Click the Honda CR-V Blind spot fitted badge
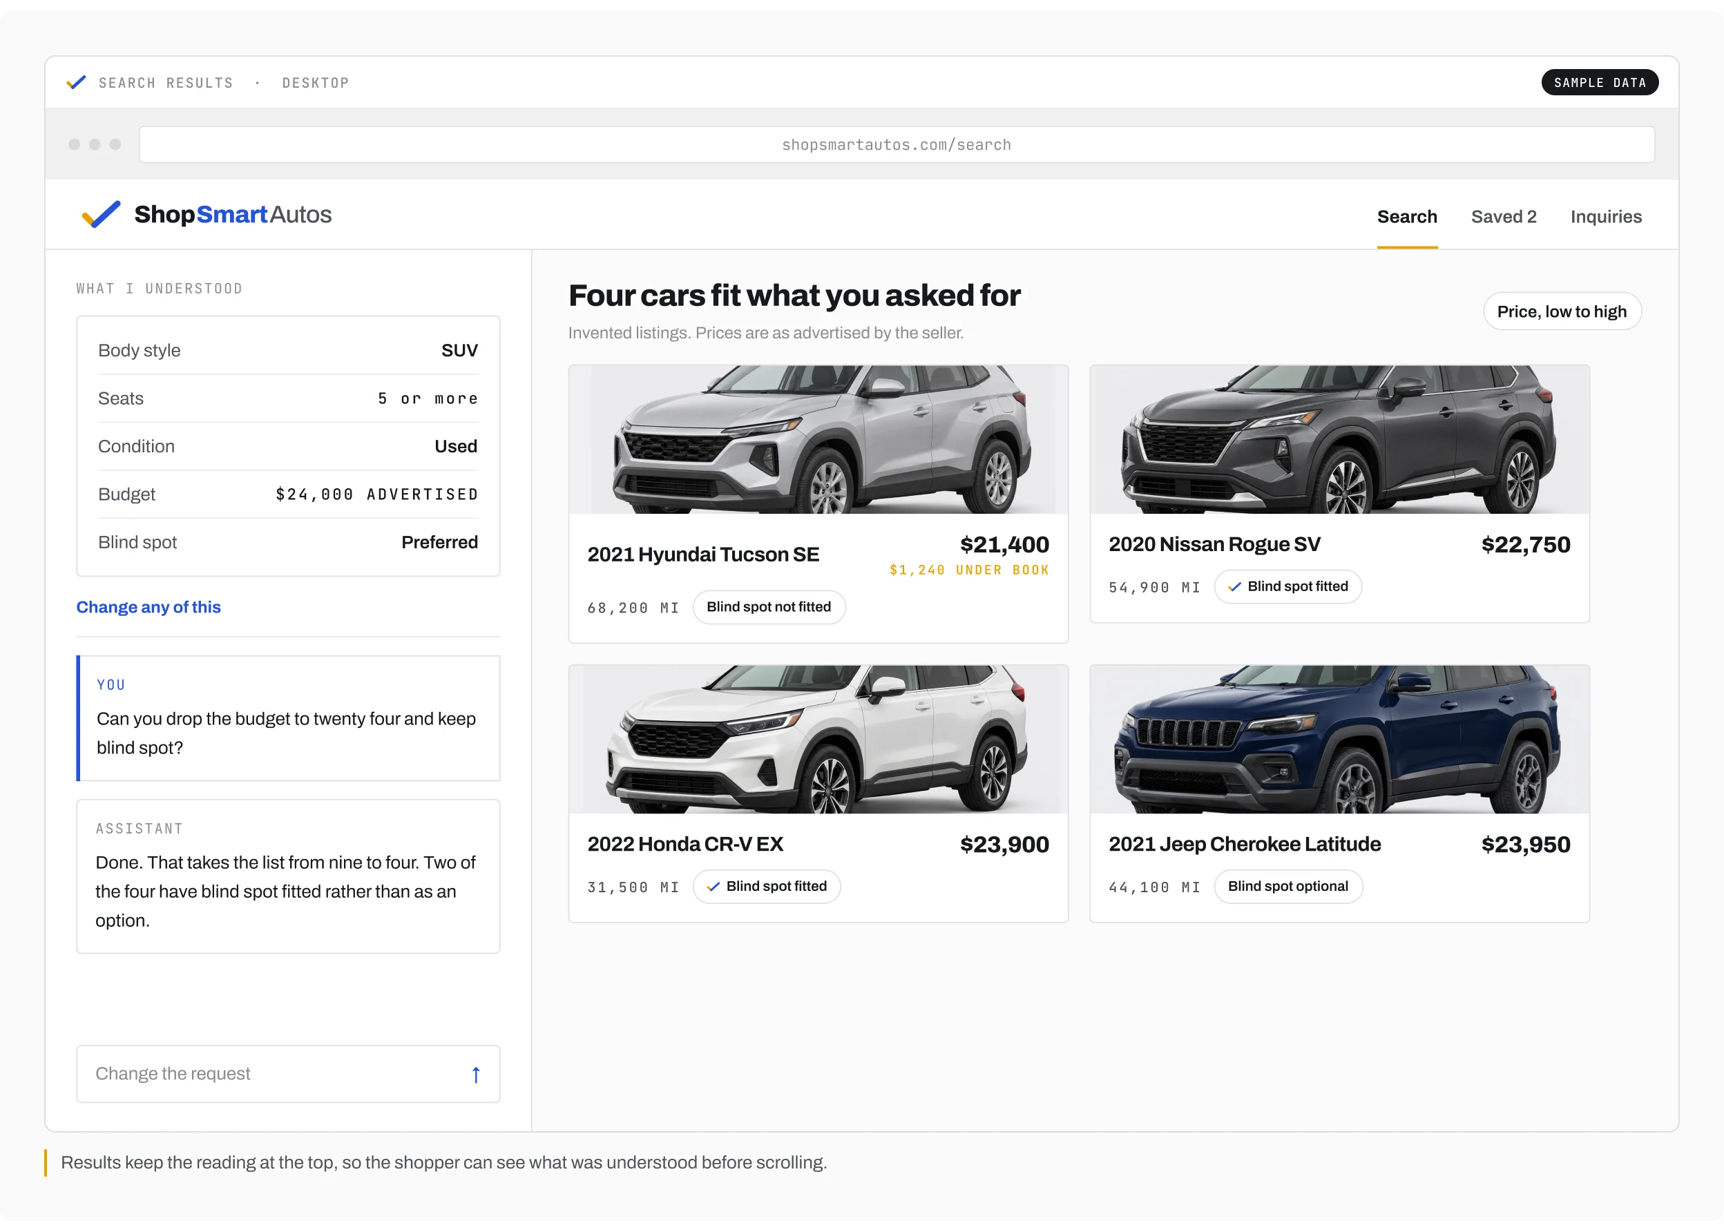 (x=767, y=886)
